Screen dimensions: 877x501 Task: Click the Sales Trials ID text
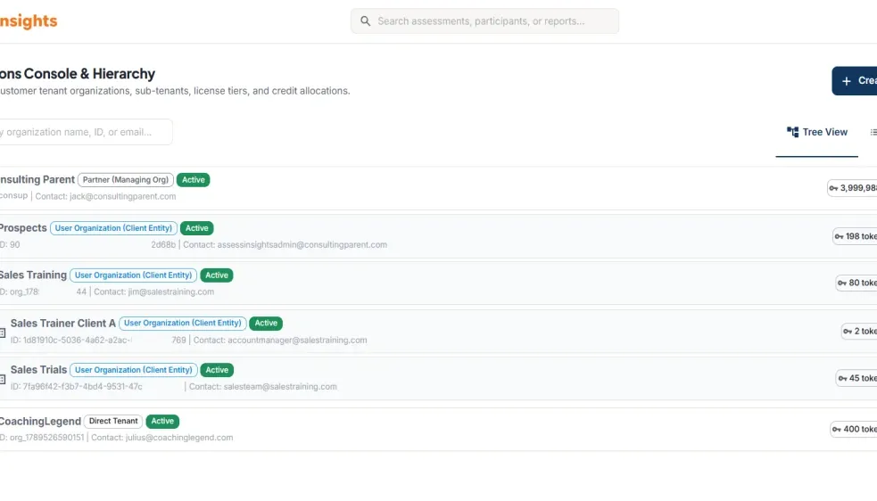(76, 387)
